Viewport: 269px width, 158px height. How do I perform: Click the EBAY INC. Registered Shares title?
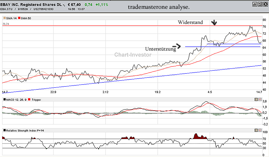point(33,5)
